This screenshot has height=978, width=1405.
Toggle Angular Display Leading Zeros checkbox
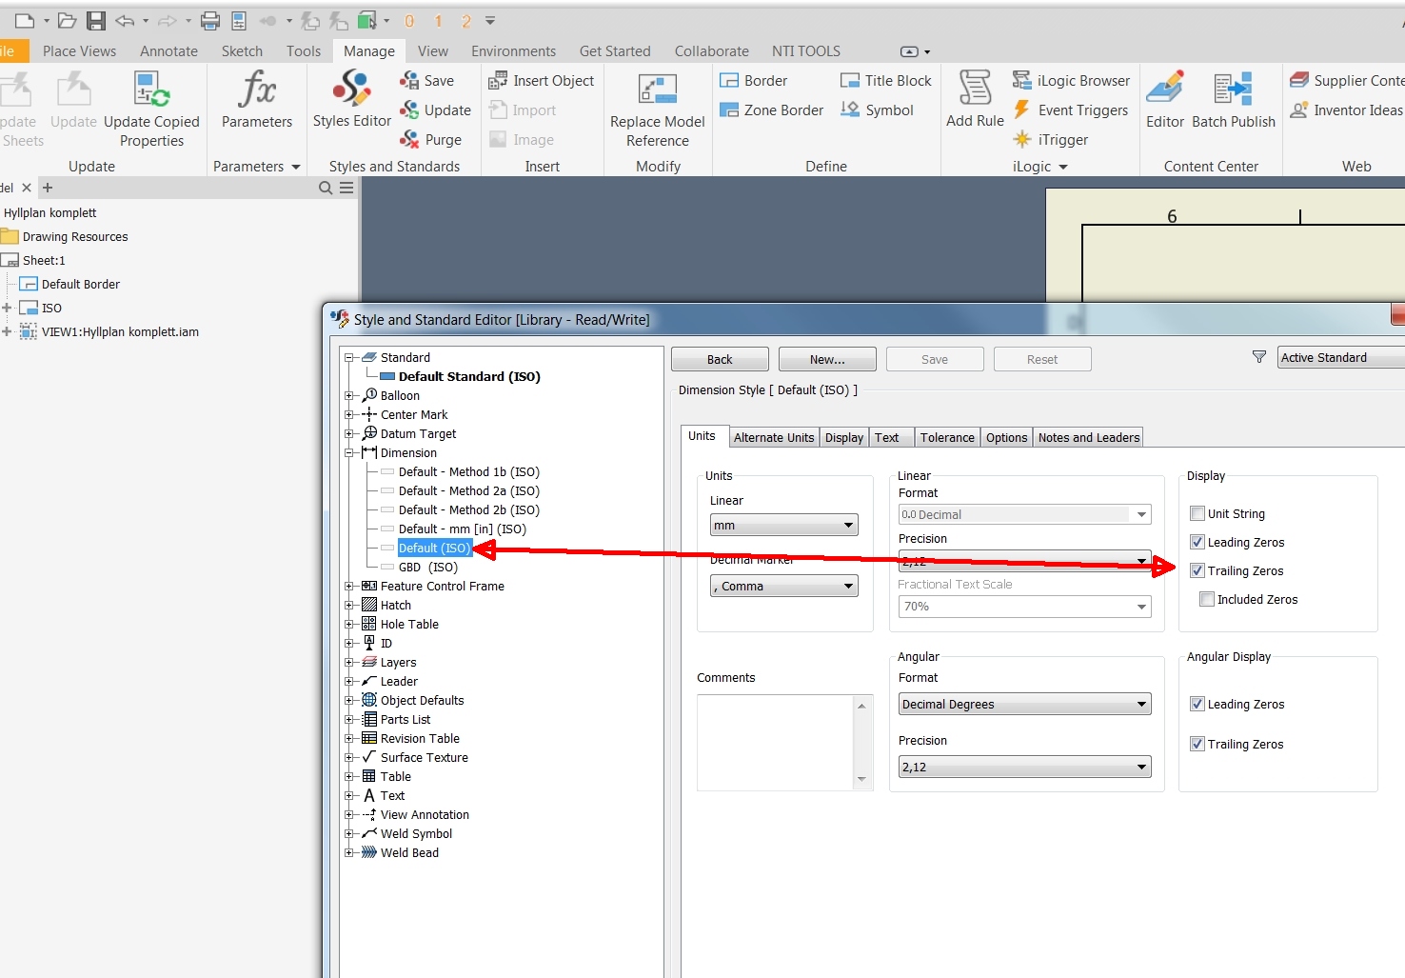click(x=1197, y=704)
